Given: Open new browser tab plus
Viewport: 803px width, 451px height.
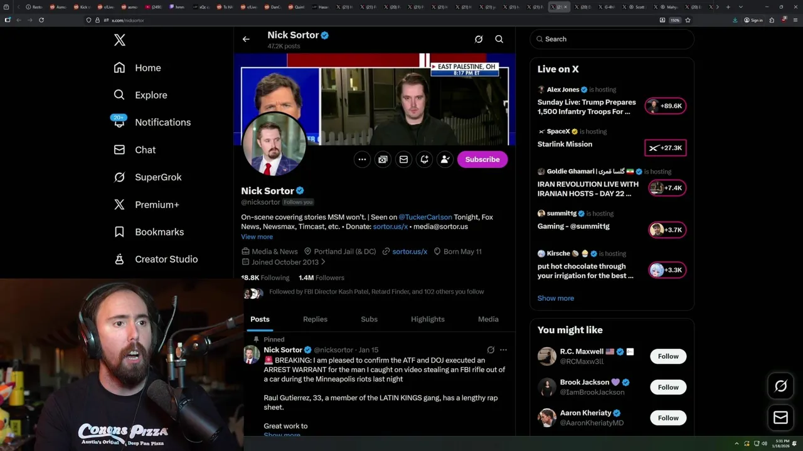Looking at the screenshot, I should [x=728, y=7].
